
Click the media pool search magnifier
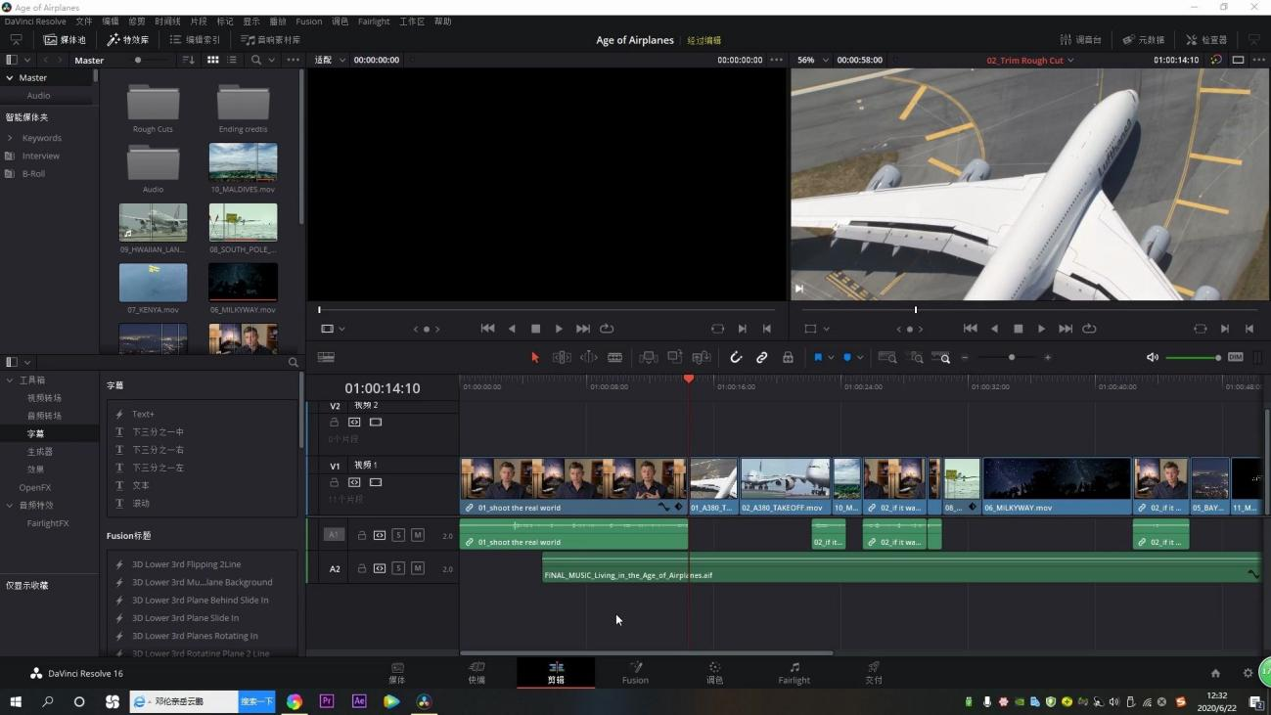coord(256,60)
